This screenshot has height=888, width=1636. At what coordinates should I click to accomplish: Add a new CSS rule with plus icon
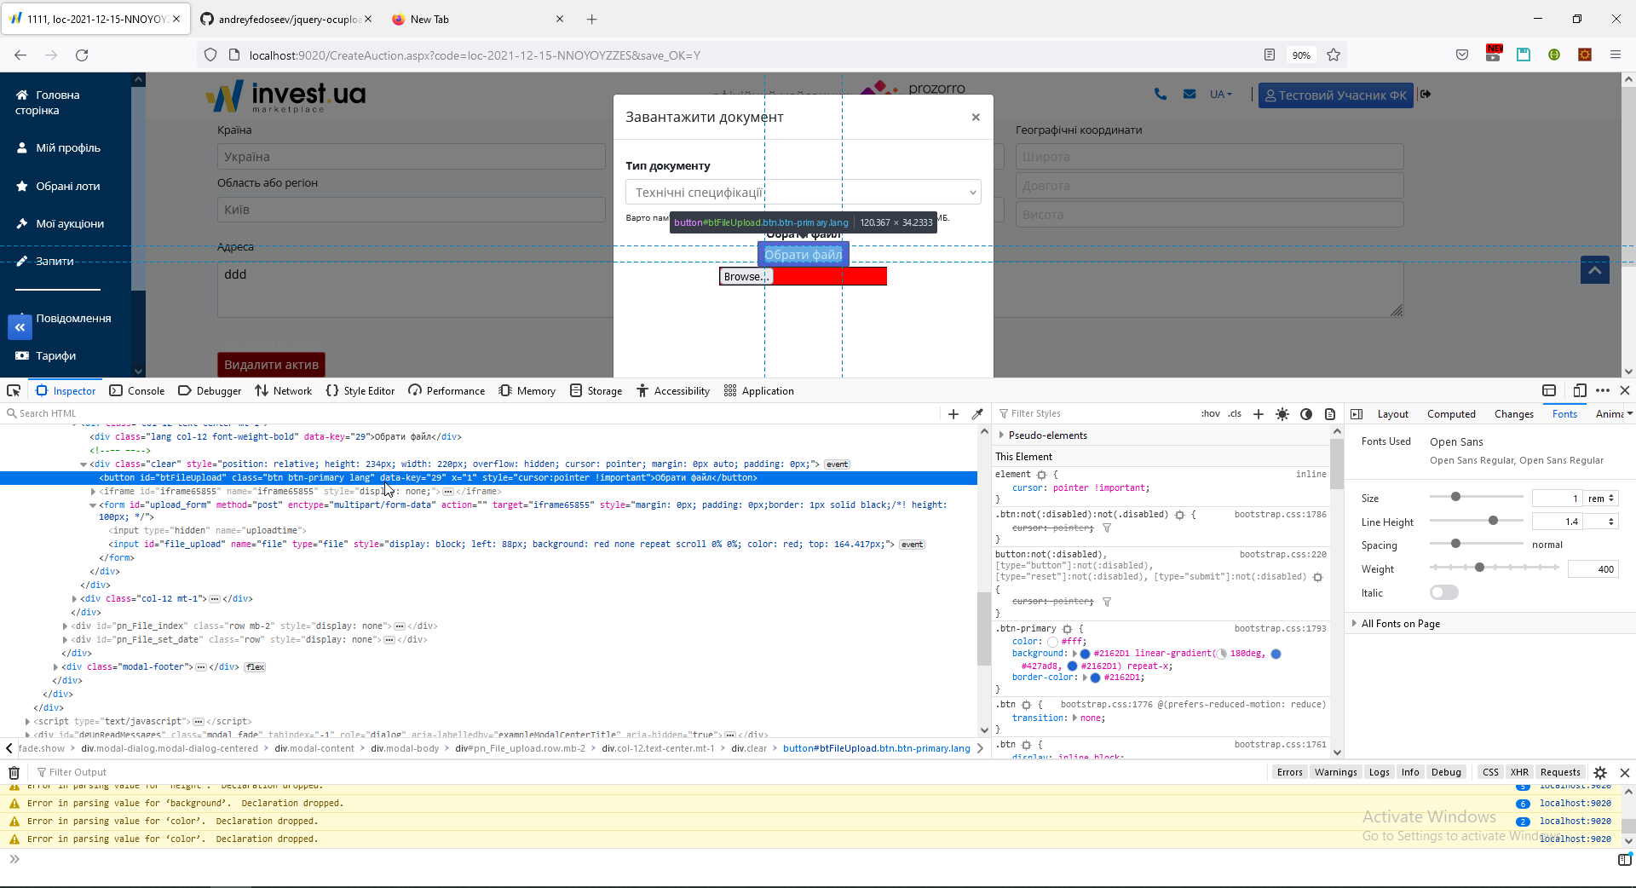pyautogui.click(x=1259, y=414)
